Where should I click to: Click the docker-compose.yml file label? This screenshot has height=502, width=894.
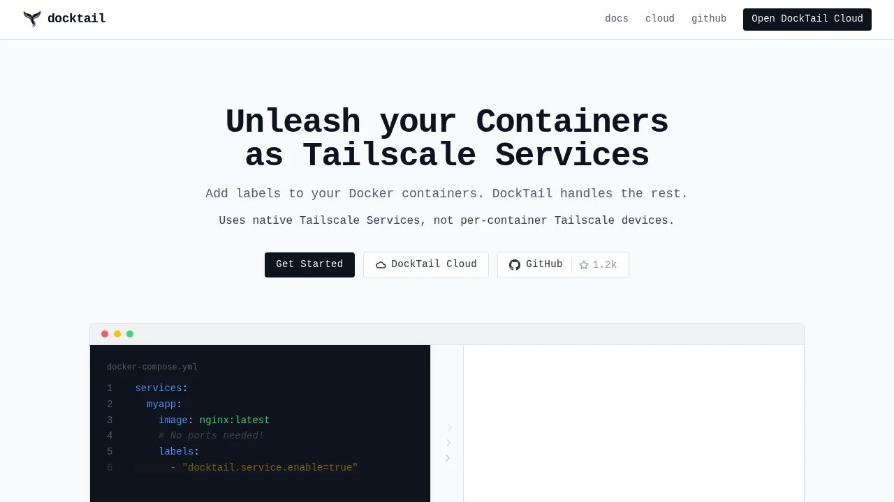[x=152, y=367]
